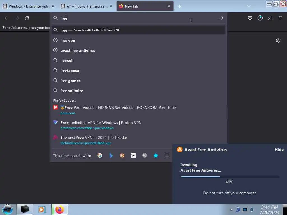Viewport: 287px width, 215px height.
Task: Open the Firefox account circle icon
Action: point(260,18)
